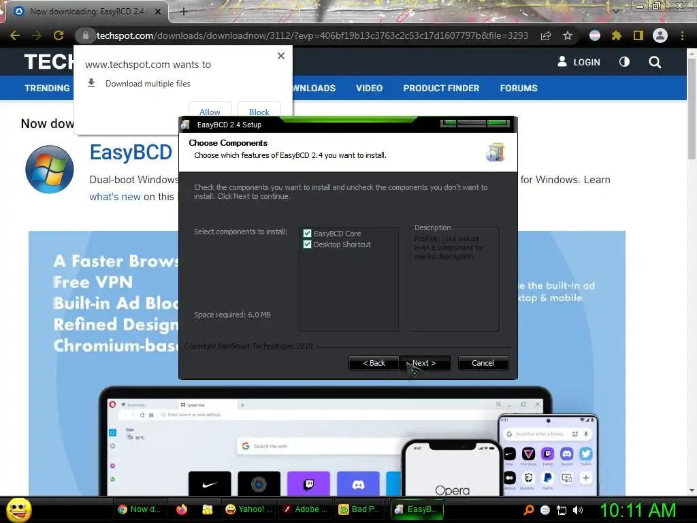Open the tray round face icon
The height and width of the screenshot is (523, 697).
(x=545, y=510)
